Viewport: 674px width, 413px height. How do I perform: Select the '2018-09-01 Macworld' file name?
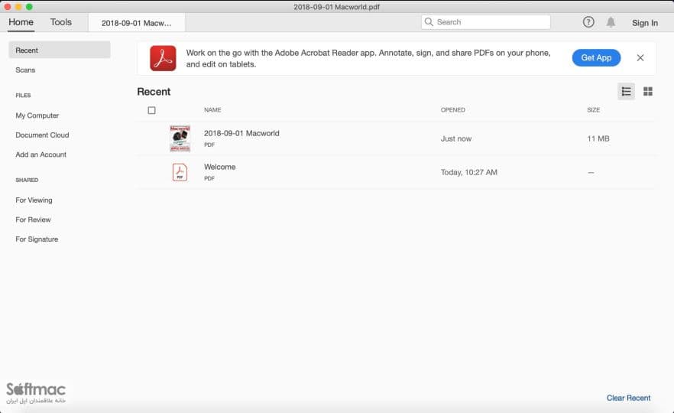[241, 133]
